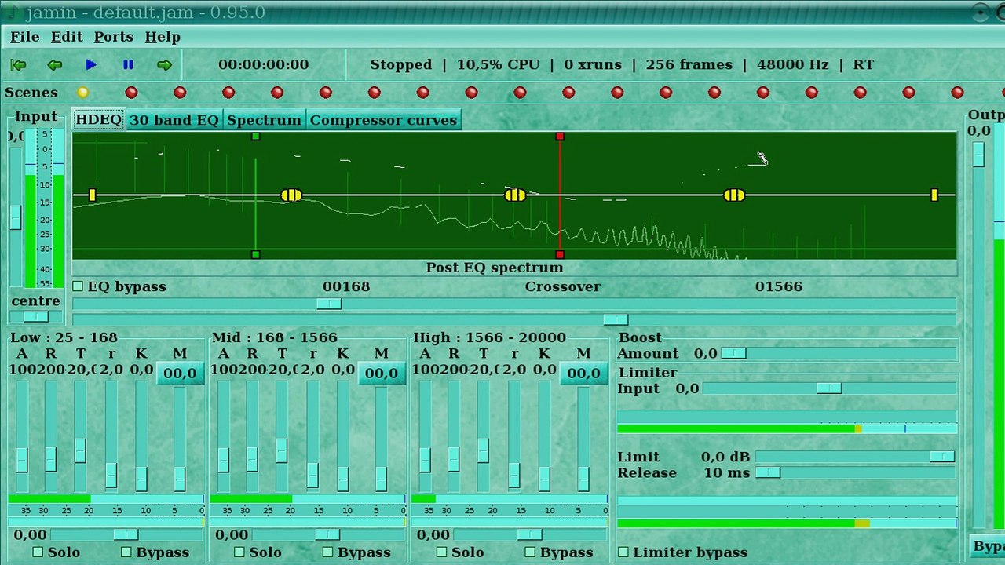Viewport: 1005px width, 565px height.
Task: Click the 01566 crossover value
Action: point(779,286)
